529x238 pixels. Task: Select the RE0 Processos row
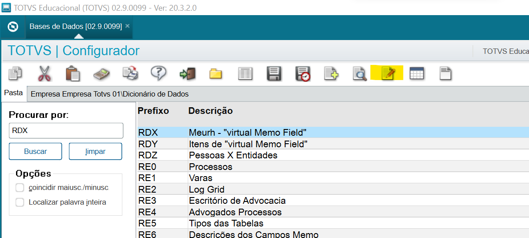coord(333,166)
